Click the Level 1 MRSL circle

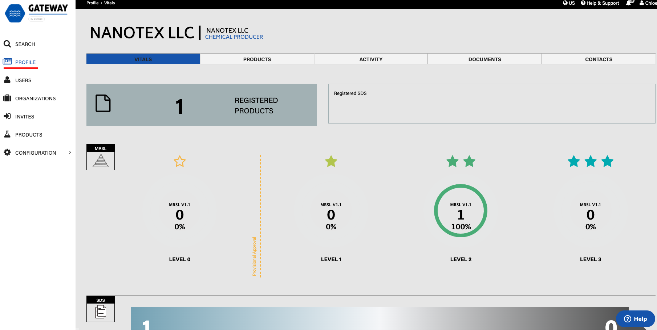tap(331, 211)
